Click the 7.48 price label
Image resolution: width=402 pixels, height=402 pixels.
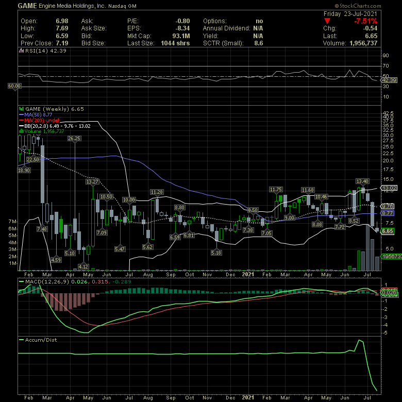point(42,229)
